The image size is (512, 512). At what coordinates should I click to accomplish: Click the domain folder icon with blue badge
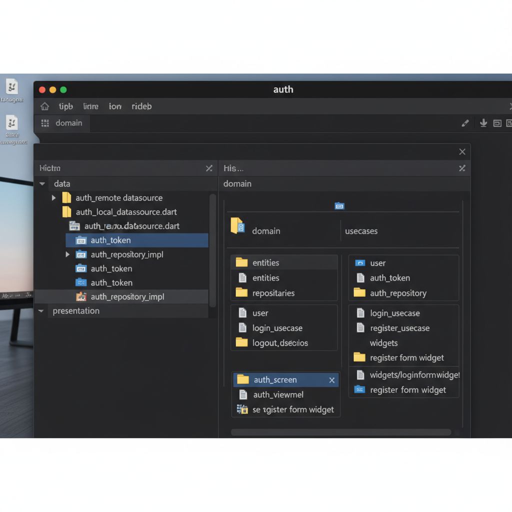237,225
